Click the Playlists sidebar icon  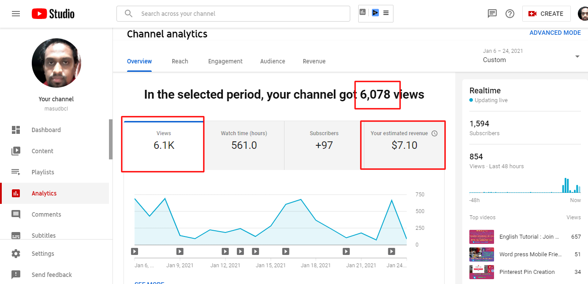[x=16, y=172]
